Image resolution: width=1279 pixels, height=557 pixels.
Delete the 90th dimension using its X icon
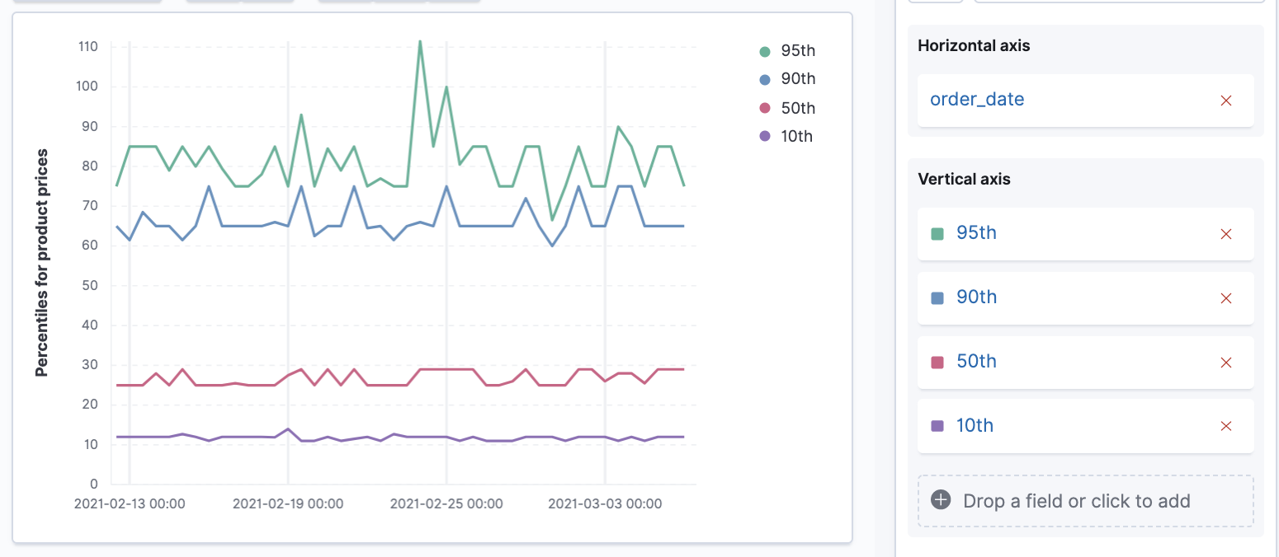coord(1225,298)
